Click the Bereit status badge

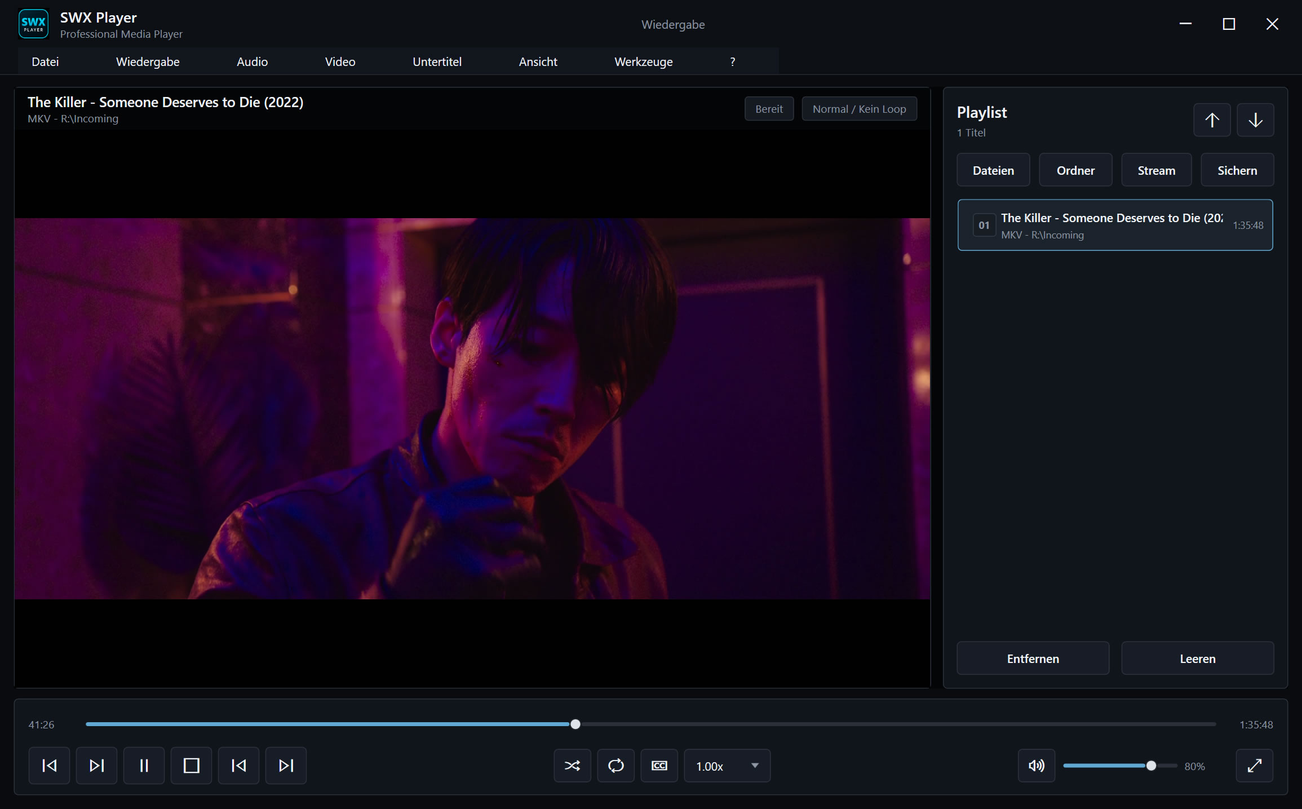tap(769, 109)
